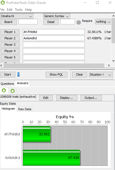Click the Start button
Viewport: 115px width, 170px height.
pyautogui.click(x=8, y=74)
